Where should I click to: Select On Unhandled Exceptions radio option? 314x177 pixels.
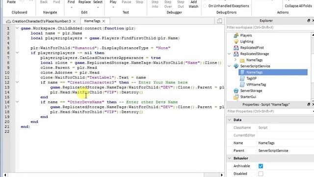coord(205,6)
